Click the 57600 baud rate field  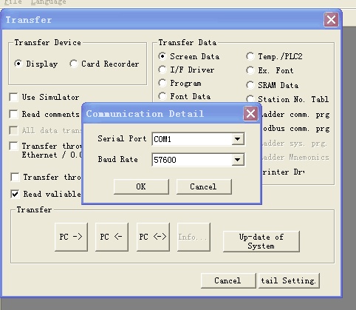pos(192,160)
